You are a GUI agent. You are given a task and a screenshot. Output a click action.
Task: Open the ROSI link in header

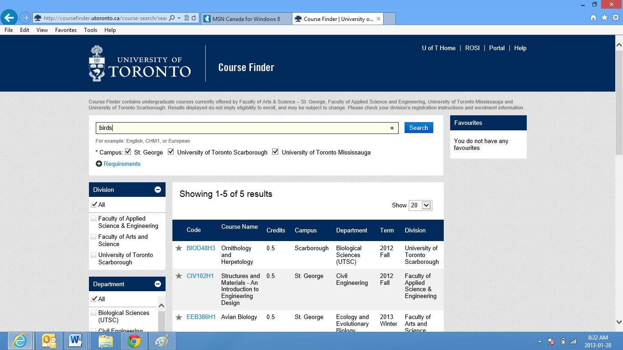(472, 48)
